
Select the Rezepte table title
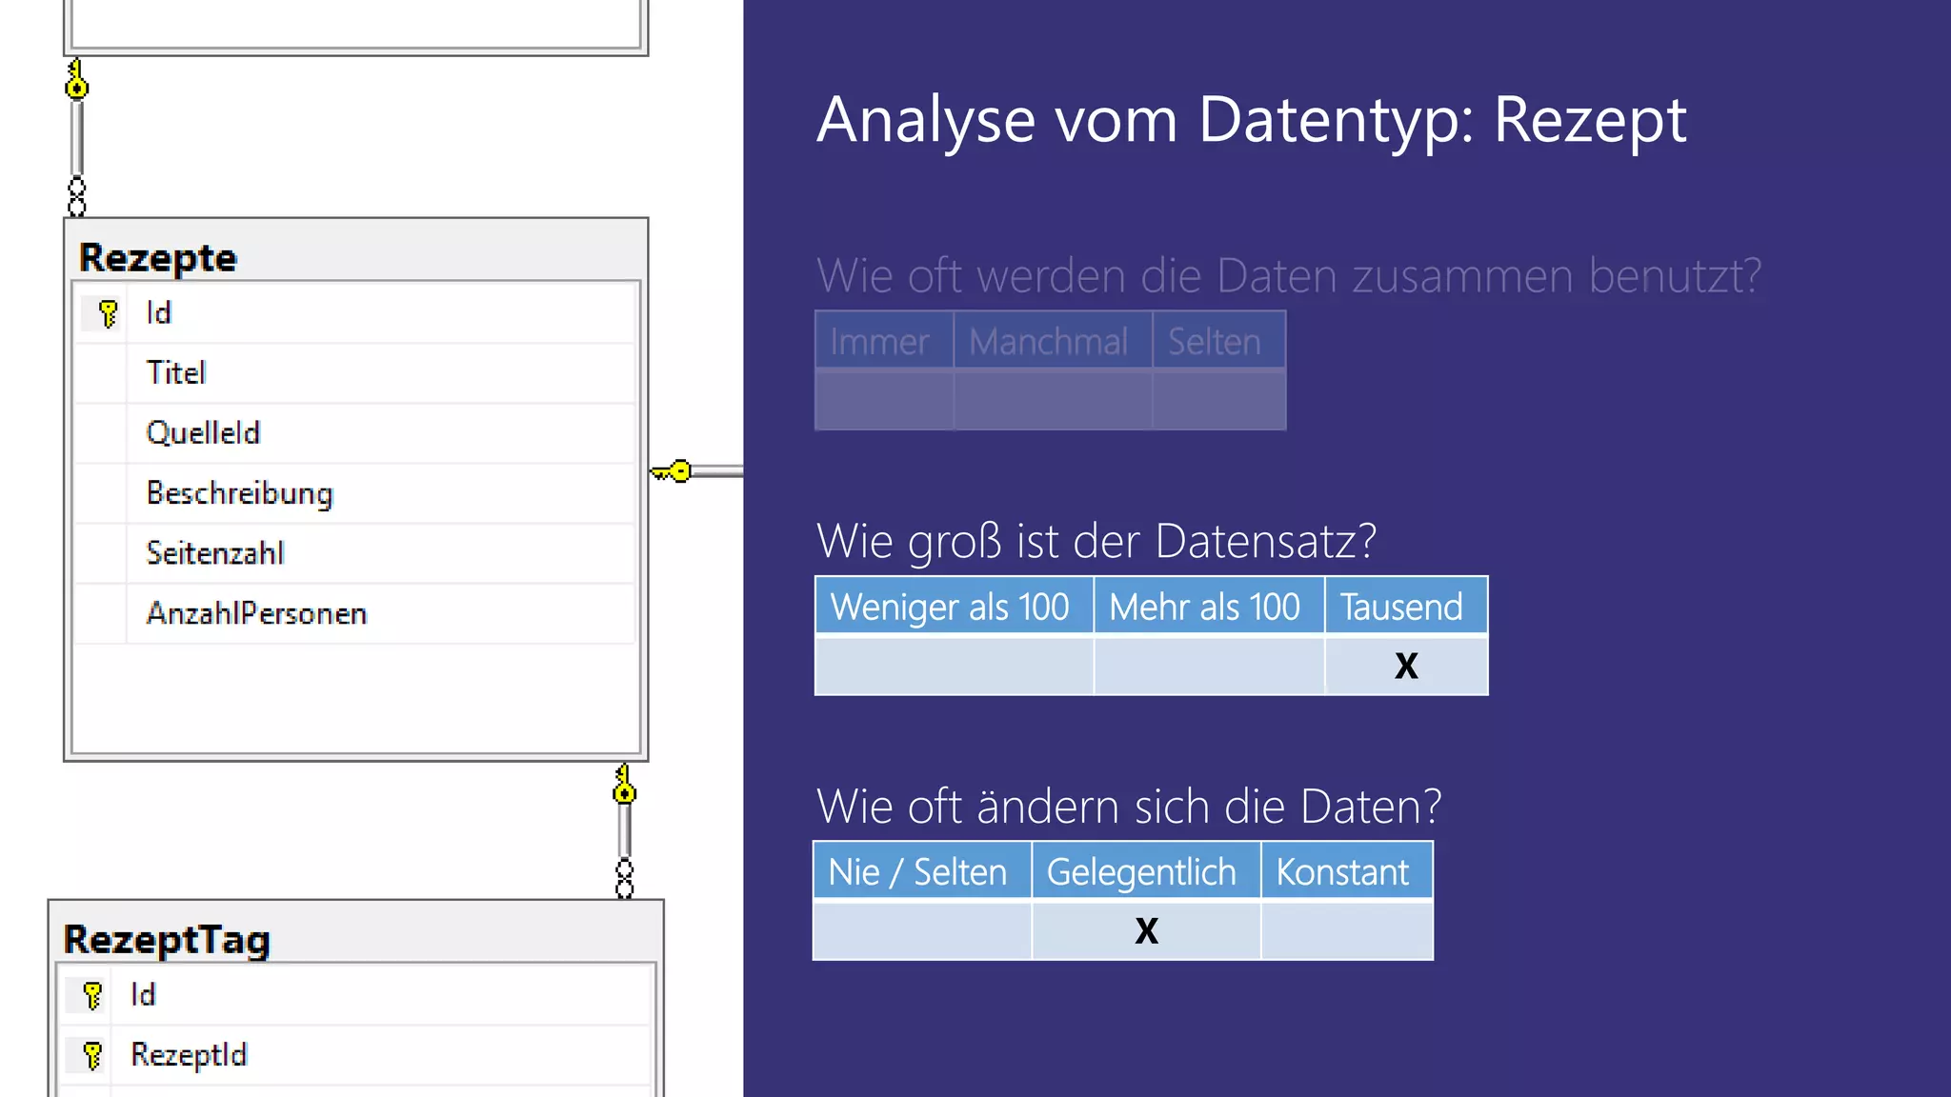[157, 257]
